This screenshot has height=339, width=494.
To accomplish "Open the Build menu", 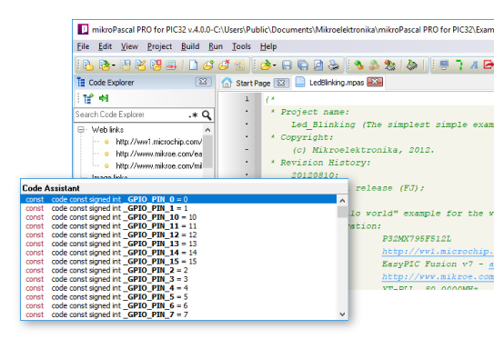I will (190, 46).
